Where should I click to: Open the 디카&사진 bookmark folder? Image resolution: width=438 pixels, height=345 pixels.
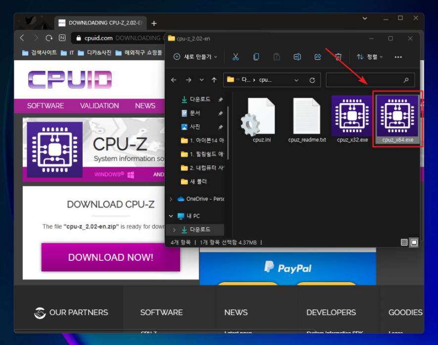[95, 52]
